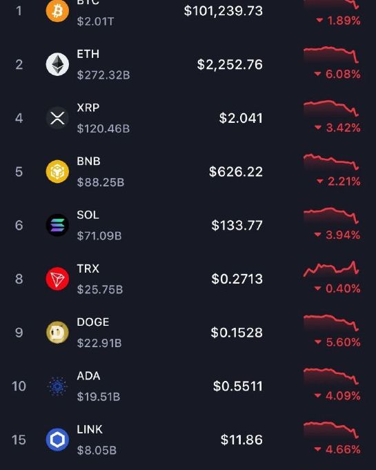Screen dimensions: 376x470
Task: Open the ETH ticker label
Action: pyautogui.click(x=88, y=54)
